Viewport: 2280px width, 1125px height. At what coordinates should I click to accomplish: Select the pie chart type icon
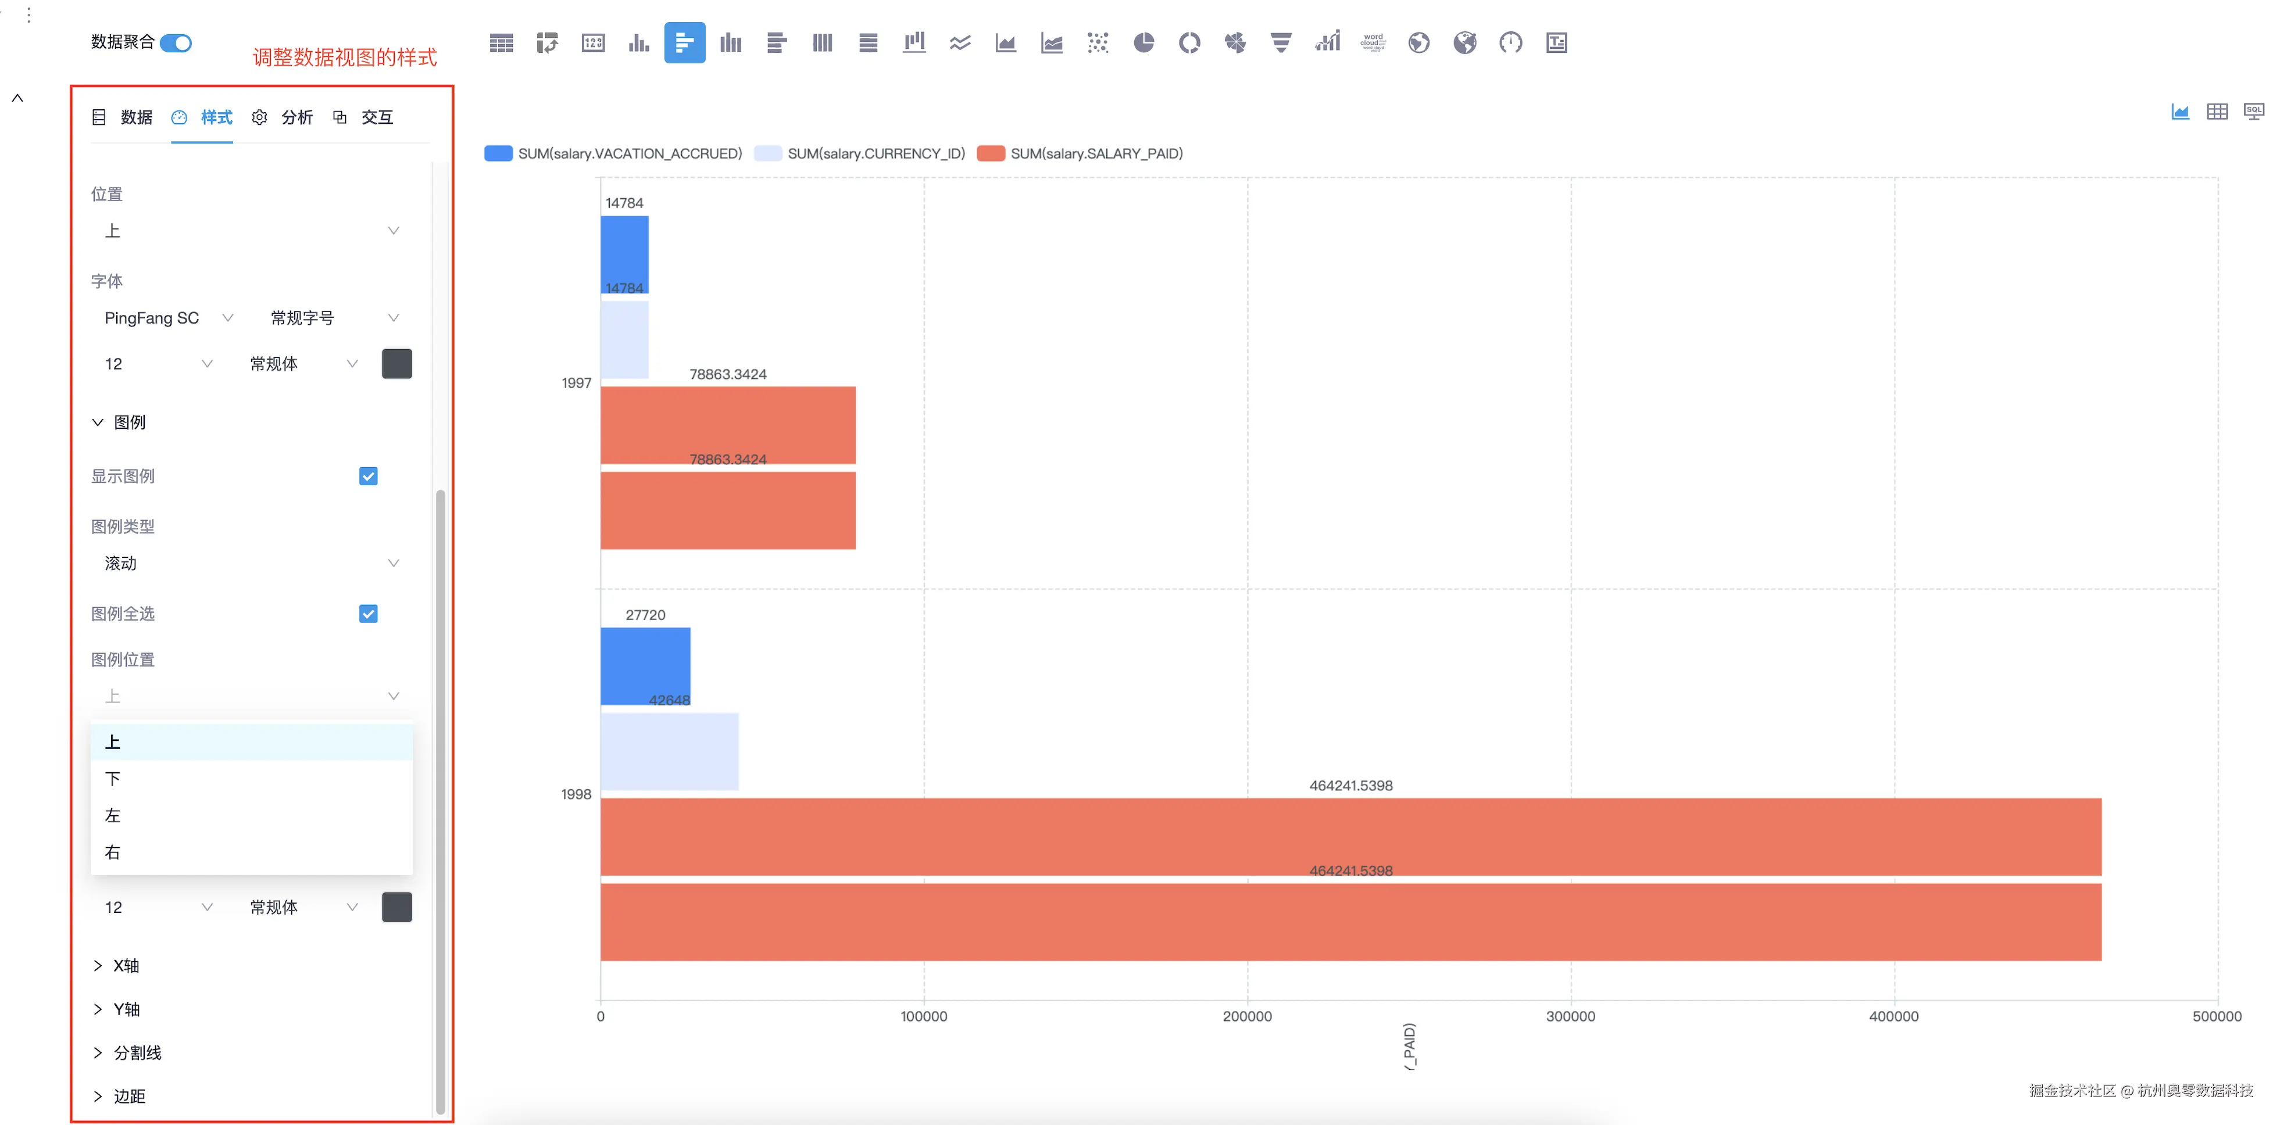click(x=1143, y=42)
